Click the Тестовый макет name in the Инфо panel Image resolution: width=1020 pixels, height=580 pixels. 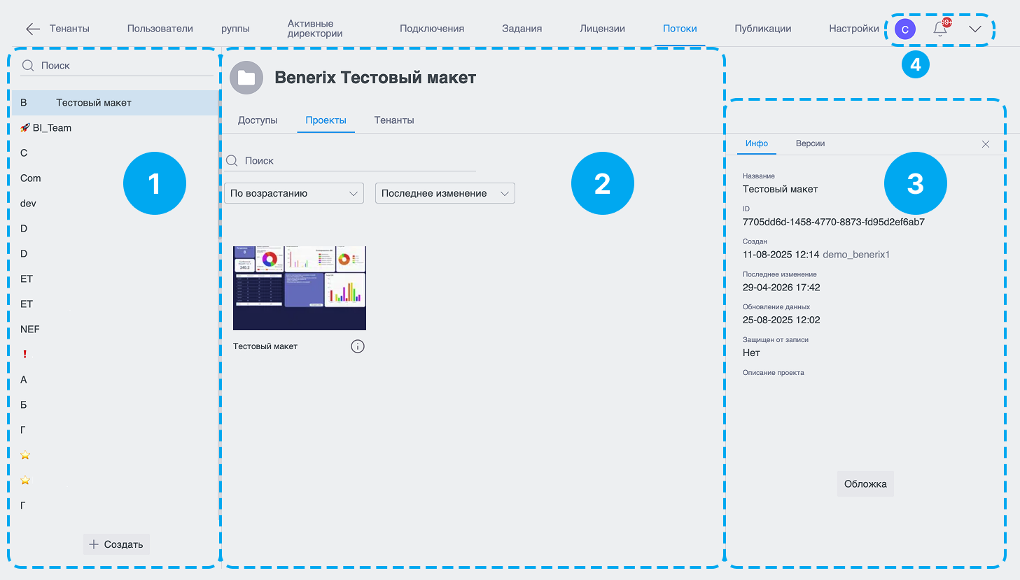point(780,189)
